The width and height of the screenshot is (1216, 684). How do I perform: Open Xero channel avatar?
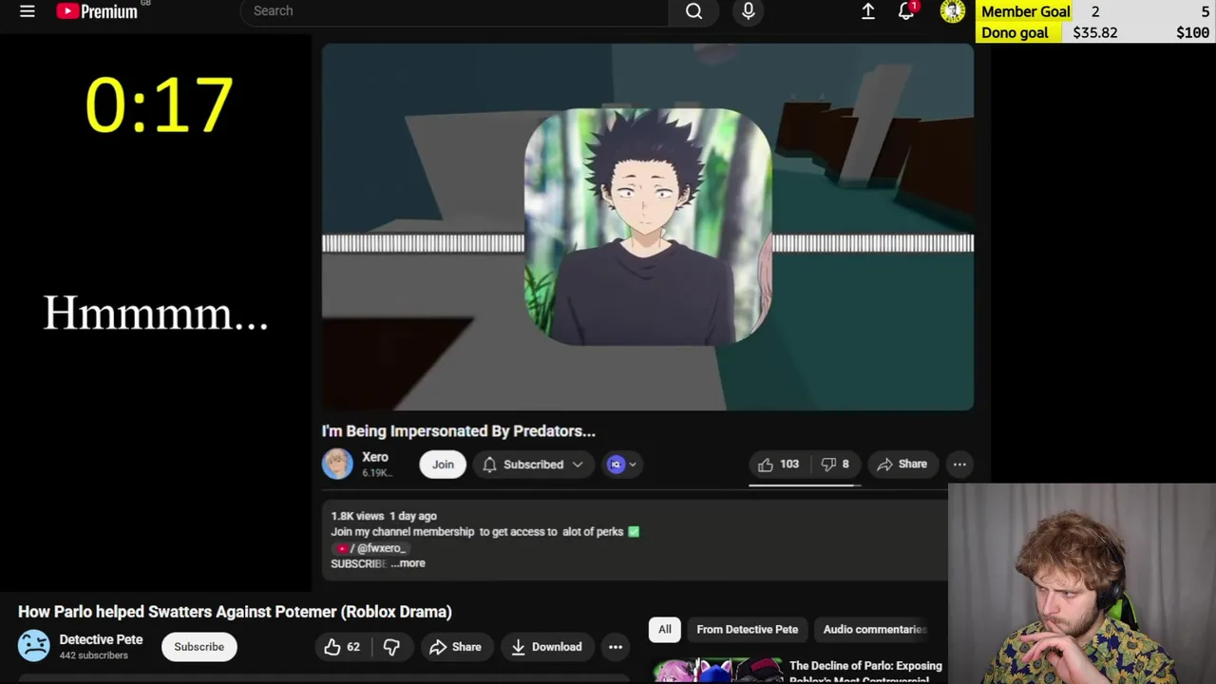click(337, 464)
